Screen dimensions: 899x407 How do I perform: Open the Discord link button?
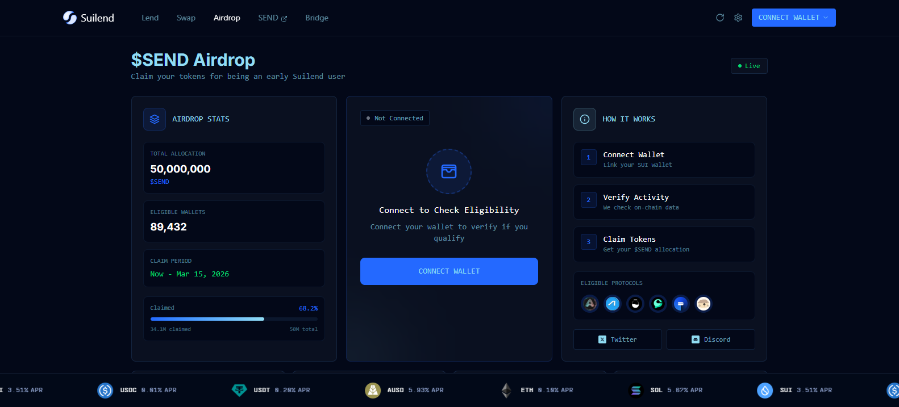[711, 339]
